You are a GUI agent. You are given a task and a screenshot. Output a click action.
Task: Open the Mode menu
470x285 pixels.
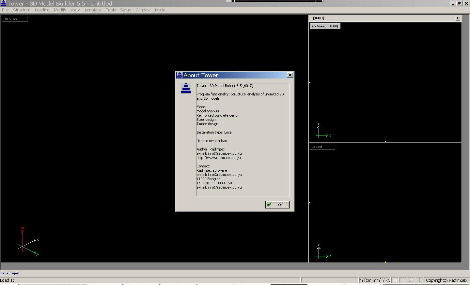point(160,10)
